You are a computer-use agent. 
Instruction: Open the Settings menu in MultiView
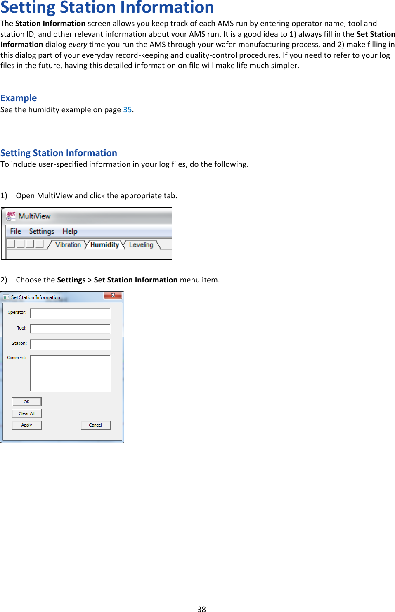tap(42, 231)
